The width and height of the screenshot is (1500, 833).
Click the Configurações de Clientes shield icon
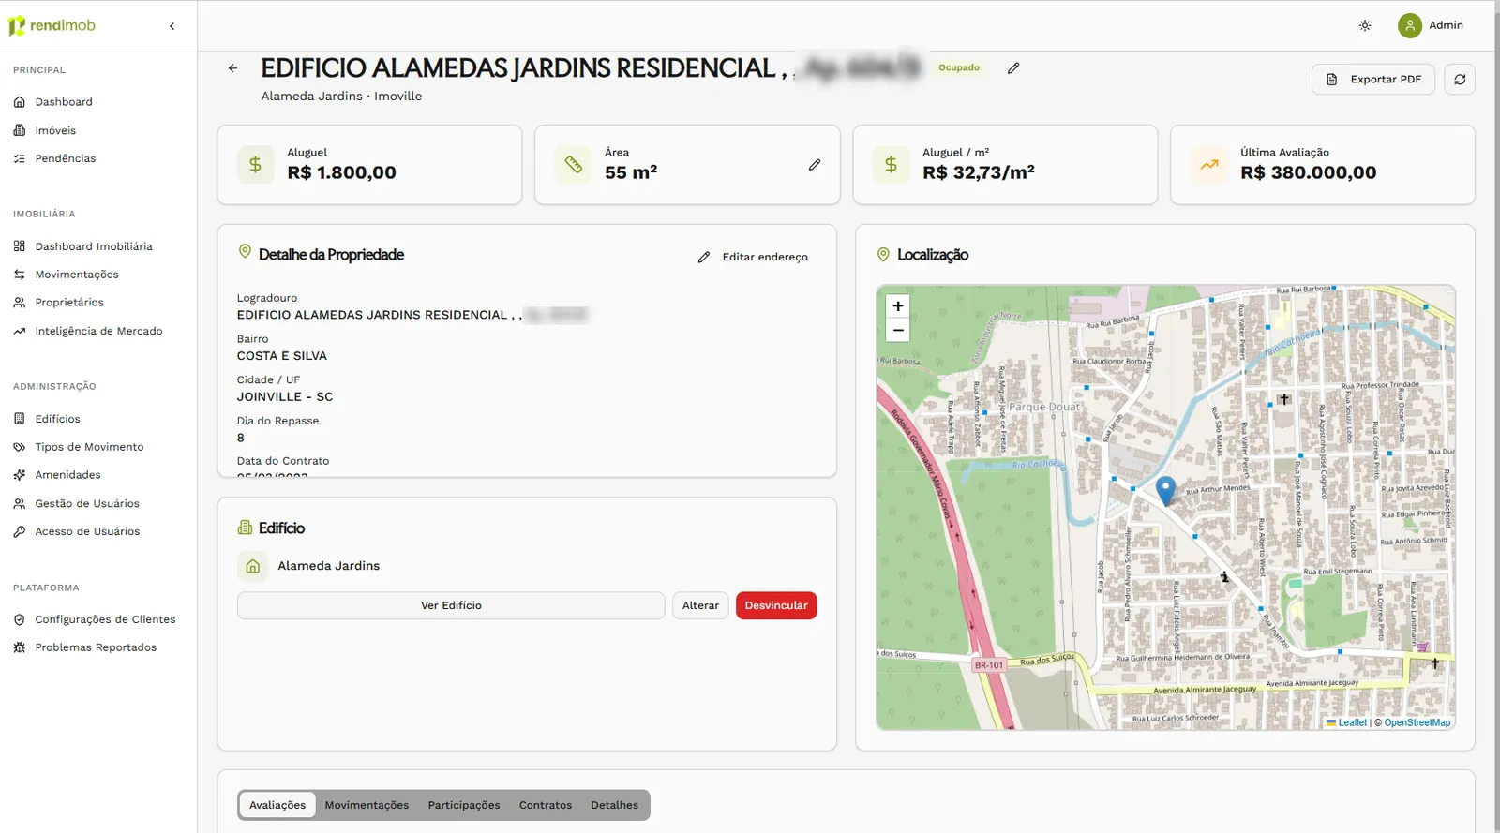tap(20, 619)
